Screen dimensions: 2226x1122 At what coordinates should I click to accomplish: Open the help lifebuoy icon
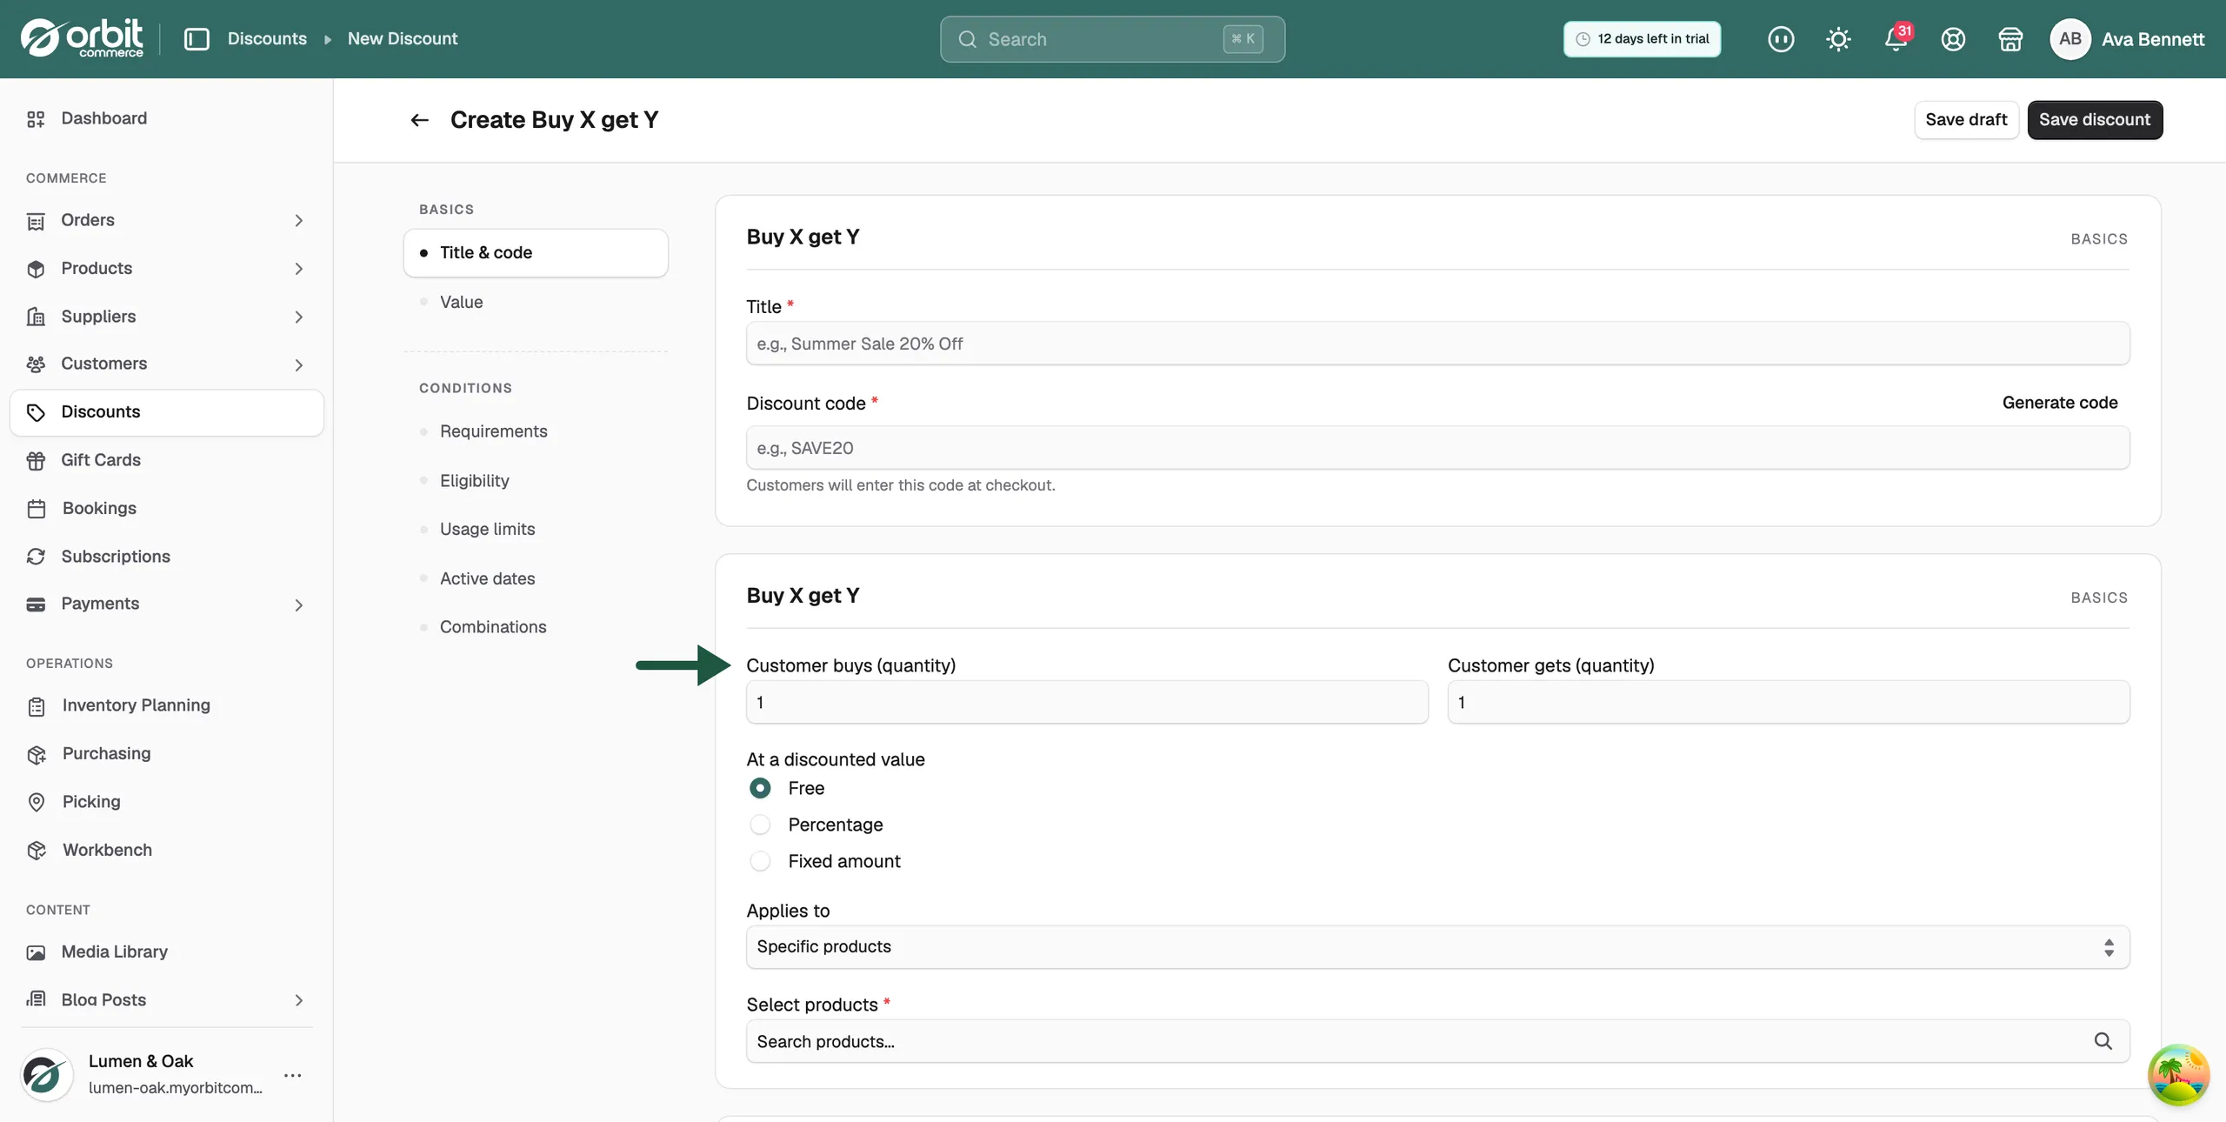pyautogui.click(x=1953, y=39)
